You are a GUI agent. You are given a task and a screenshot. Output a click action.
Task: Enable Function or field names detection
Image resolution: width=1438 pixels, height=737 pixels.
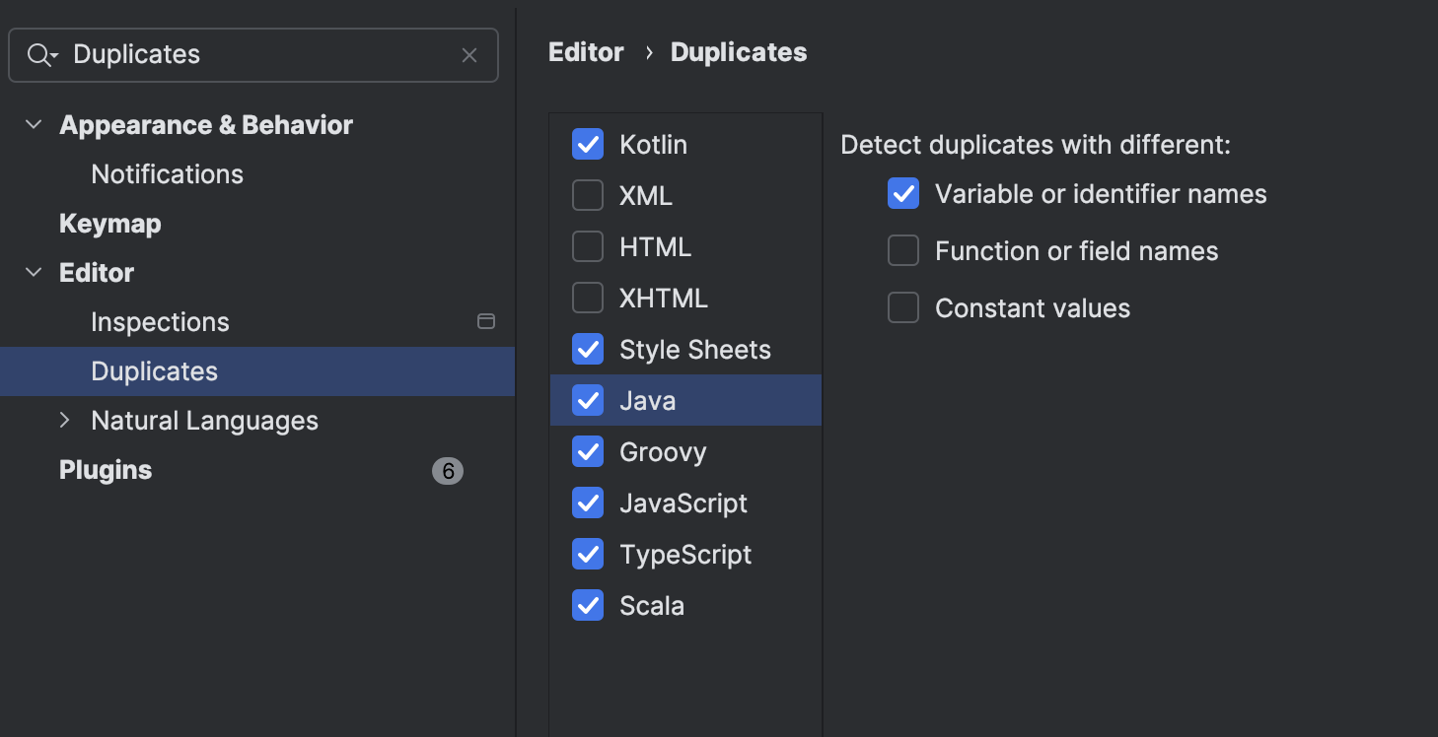(x=902, y=250)
